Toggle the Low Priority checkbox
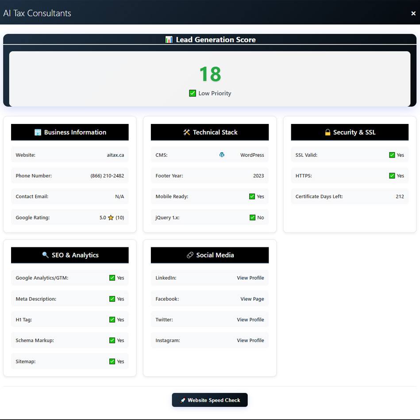 (x=193, y=93)
